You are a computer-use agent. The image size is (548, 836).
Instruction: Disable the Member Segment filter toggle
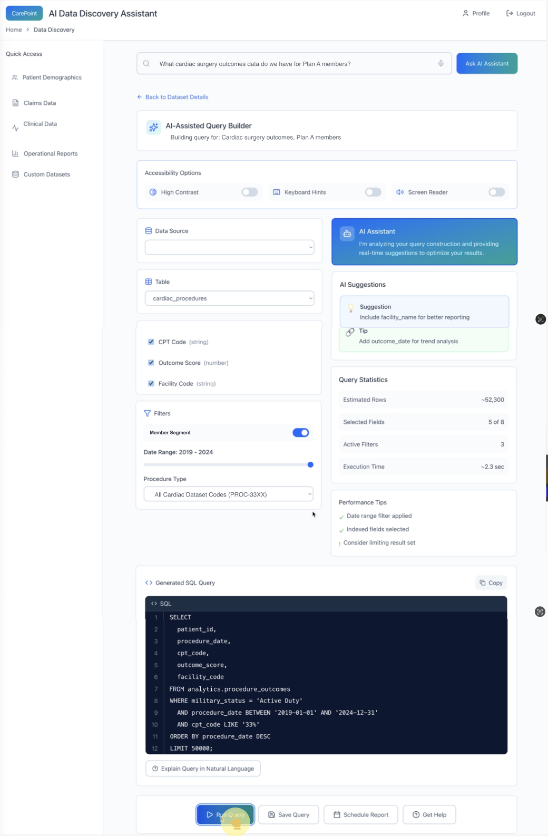click(x=301, y=433)
